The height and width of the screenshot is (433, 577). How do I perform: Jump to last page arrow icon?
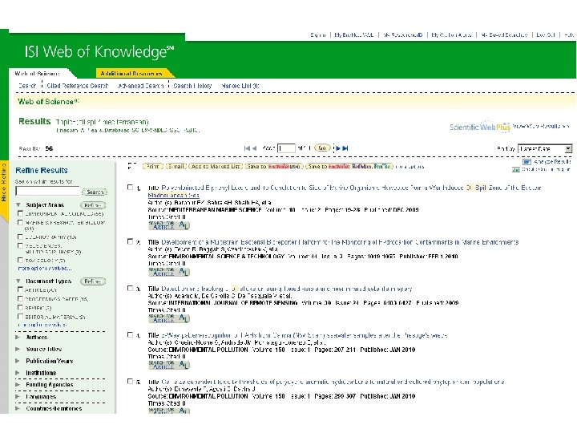click(x=345, y=148)
